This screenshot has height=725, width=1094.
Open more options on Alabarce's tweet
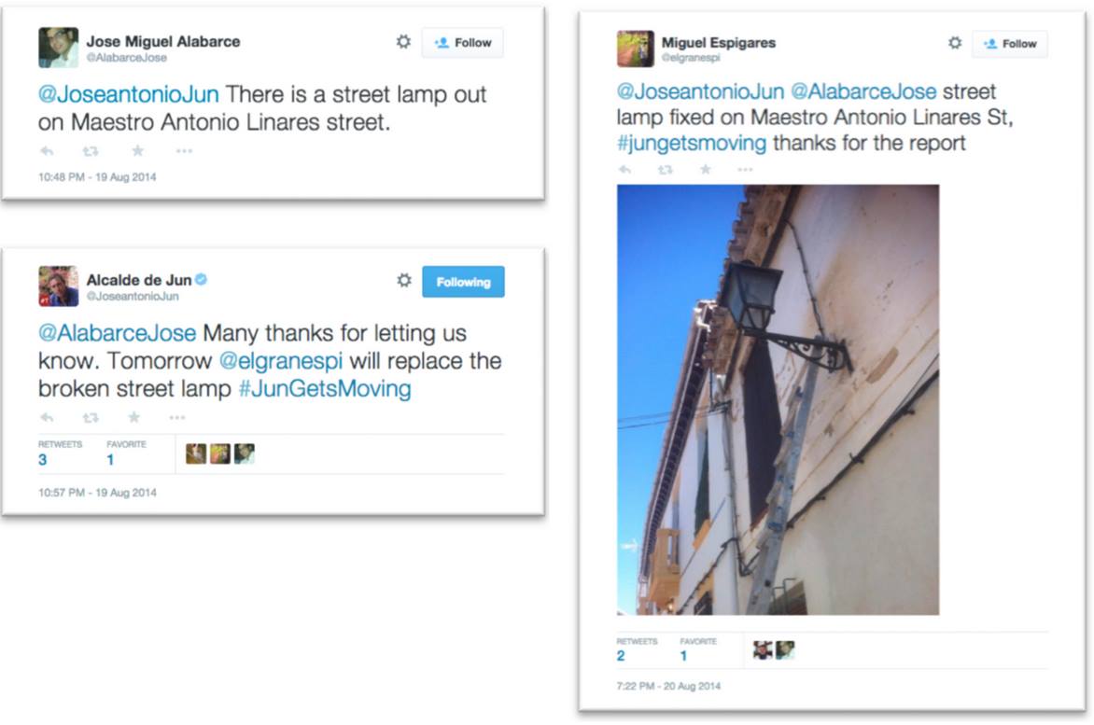[184, 150]
